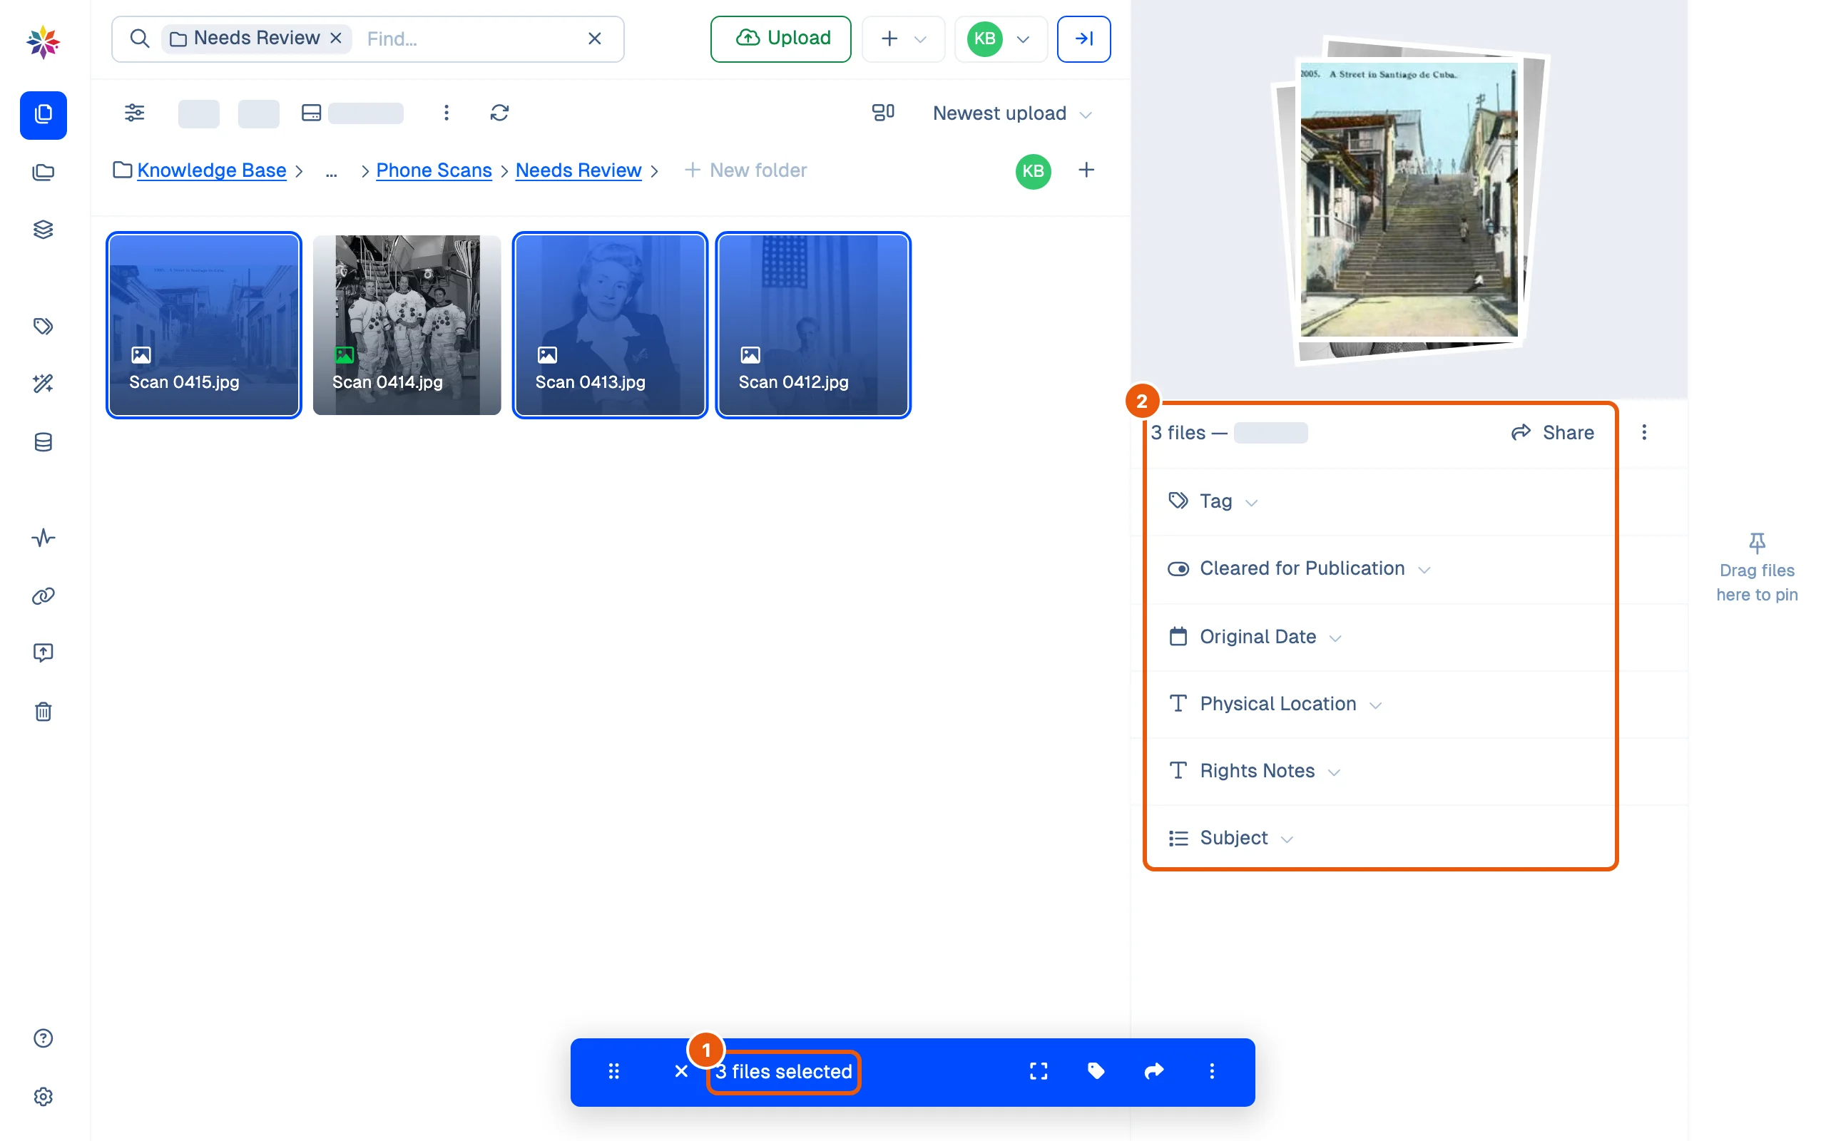The height and width of the screenshot is (1141, 1826).
Task: Clear the search field
Action: [x=595, y=39]
